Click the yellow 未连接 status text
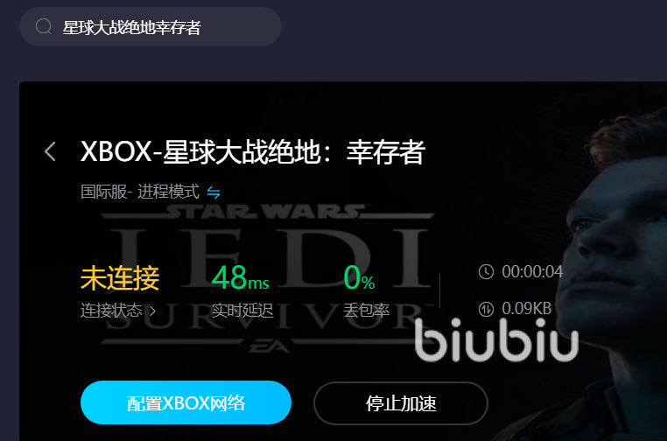Screen dimensions: 667x441 coord(120,278)
